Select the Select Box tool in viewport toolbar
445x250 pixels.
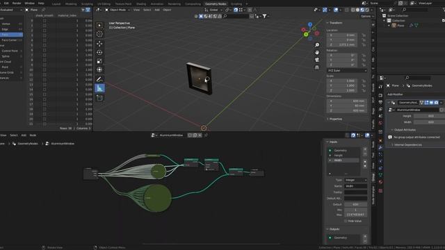coord(99,25)
